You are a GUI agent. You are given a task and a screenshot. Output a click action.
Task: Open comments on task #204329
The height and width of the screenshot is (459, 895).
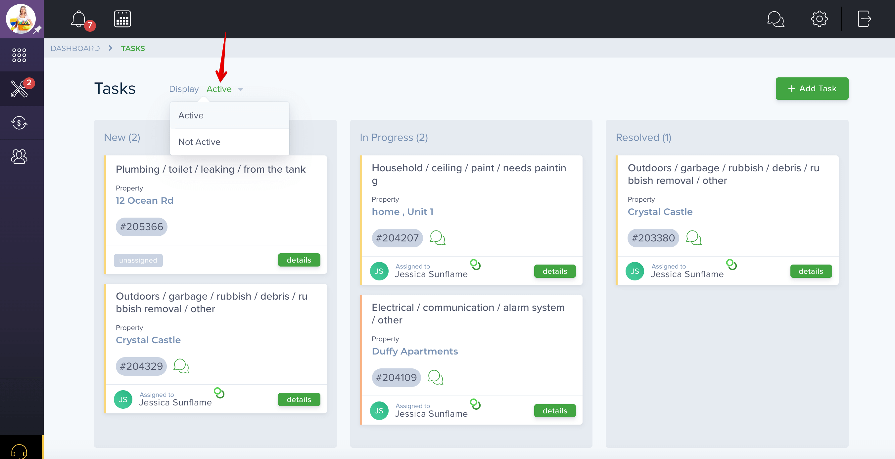coord(181,366)
